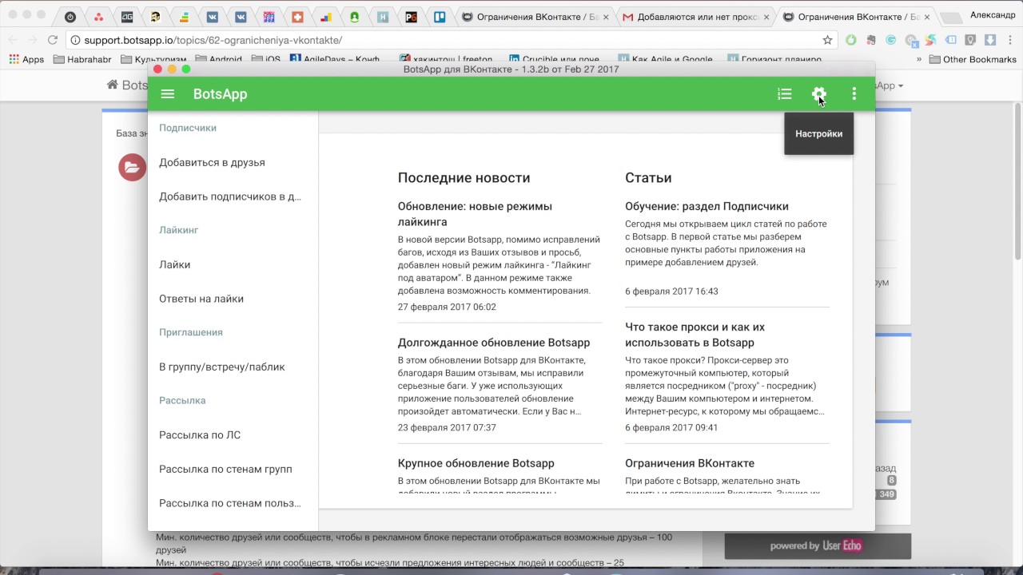1023x575 pixels.
Task: Open article Обучение: раздел Подписчики
Action: point(707,206)
